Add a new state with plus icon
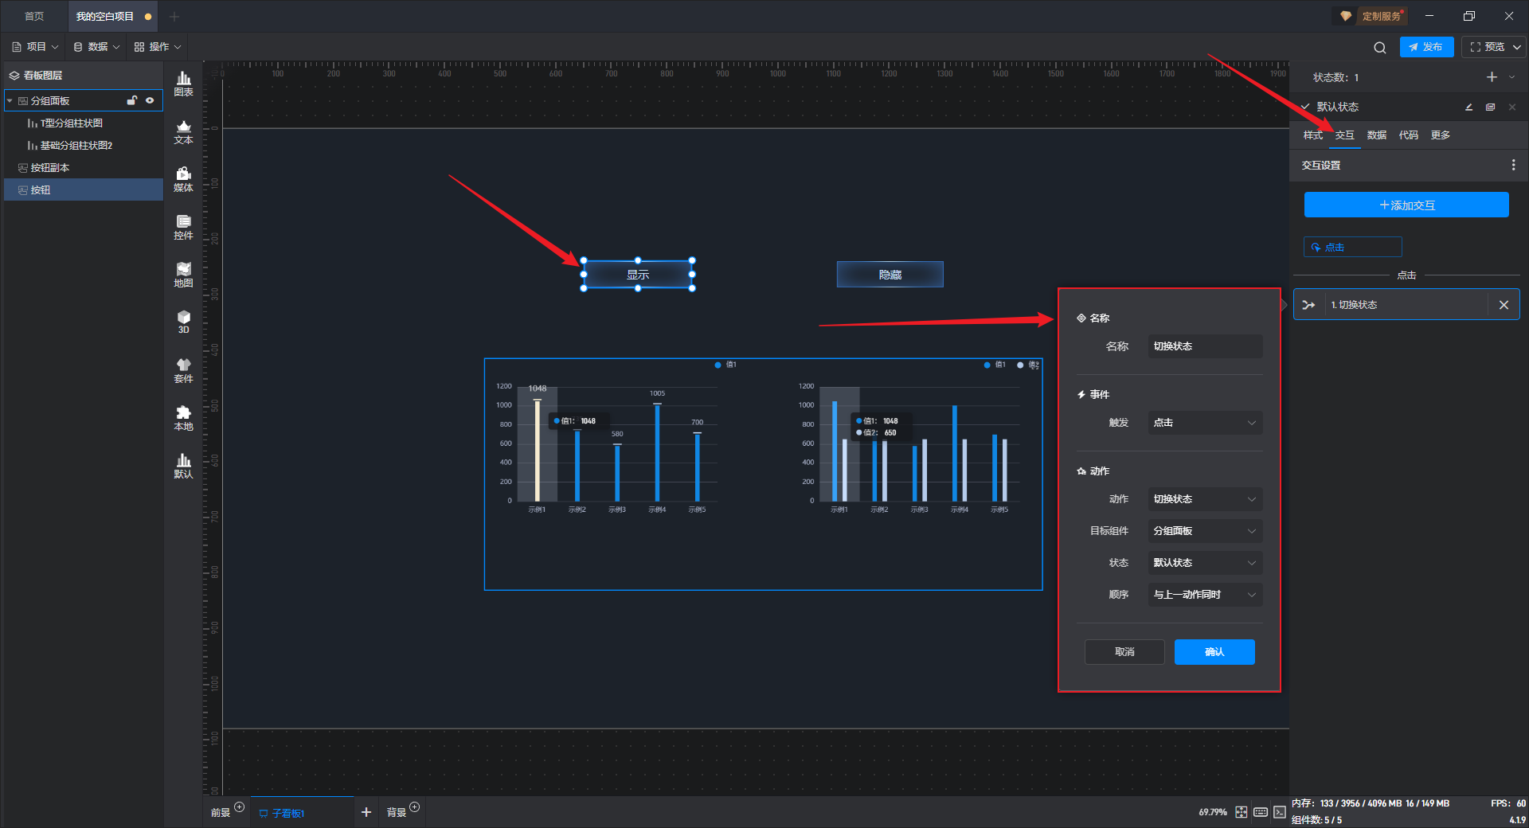 pos(1492,77)
